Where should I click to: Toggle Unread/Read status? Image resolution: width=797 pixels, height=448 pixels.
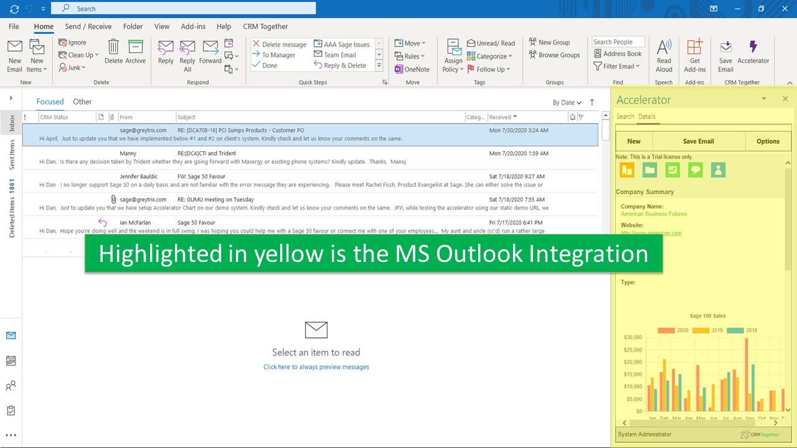tap(491, 43)
